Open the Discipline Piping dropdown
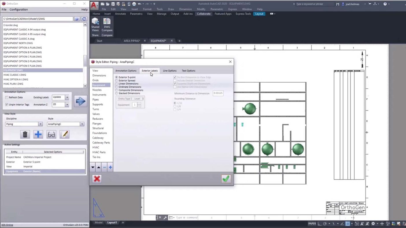 40,124
